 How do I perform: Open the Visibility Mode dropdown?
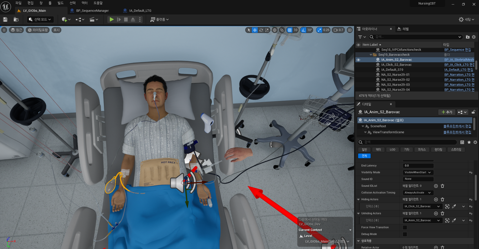(x=418, y=172)
